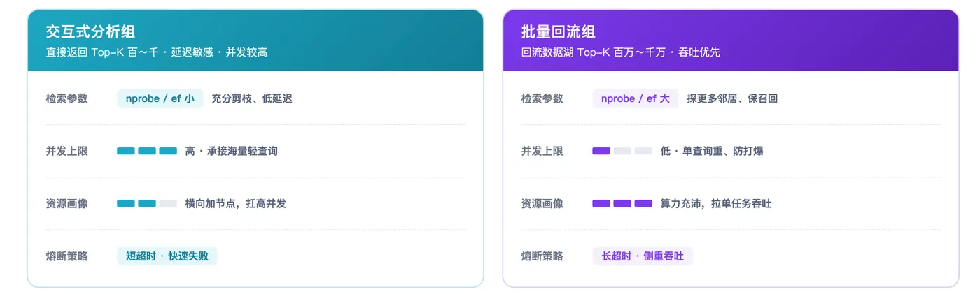Viewport: 980px width, 294px height.
Task: Click the 长超时 · 侧重吞吐 badge
Action: (643, 256)
